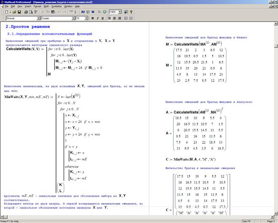
Task: Click 'Page 3' in the status bar
Action: [271, 221]
